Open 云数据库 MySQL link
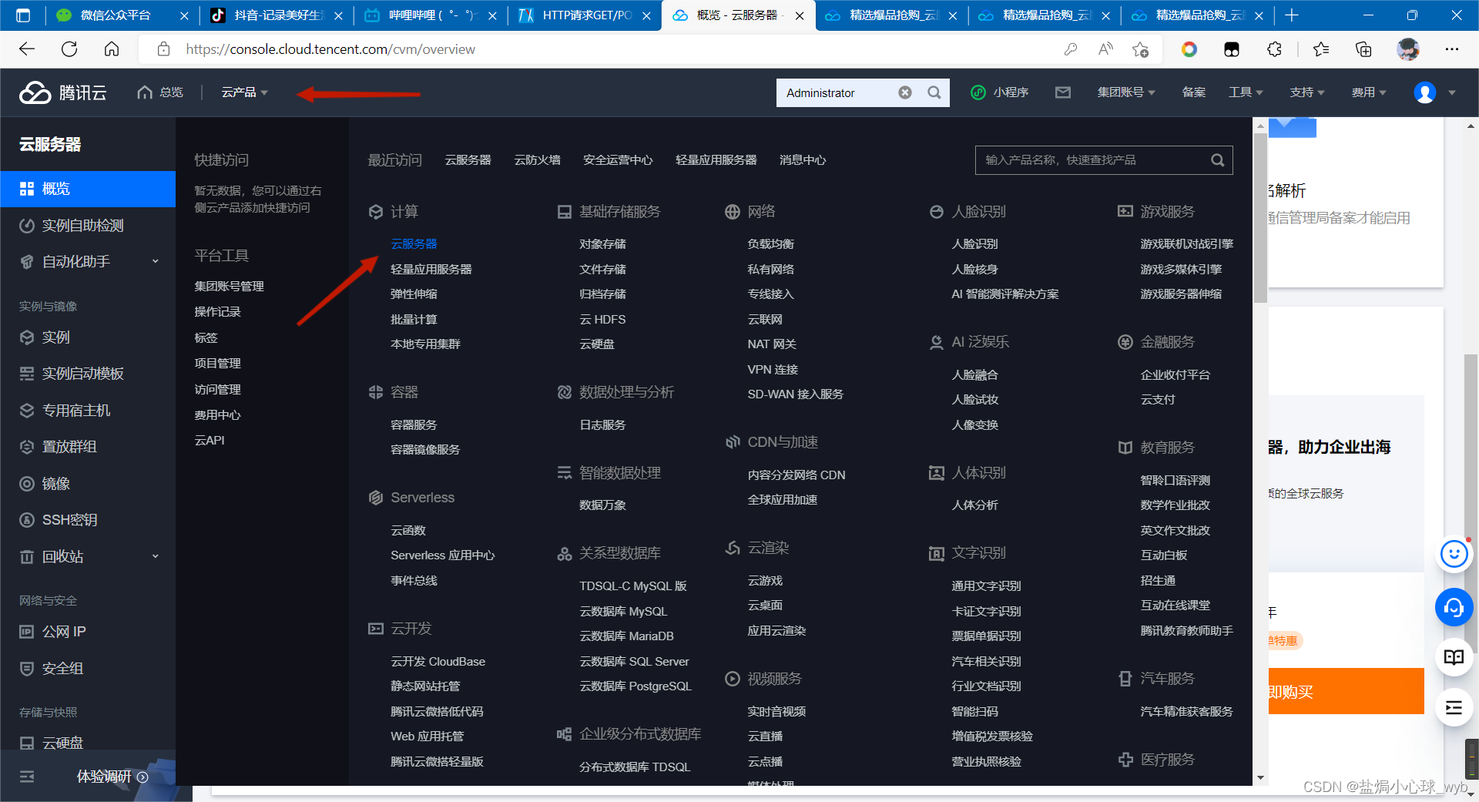Image resolution: width=1479 pixels, height=802 pixels. click(623, 612)
